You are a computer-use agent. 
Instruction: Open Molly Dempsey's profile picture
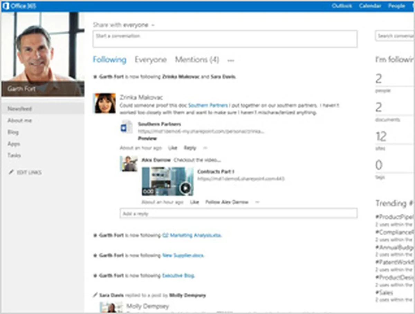pyautogui.click(x=111, y=307)
